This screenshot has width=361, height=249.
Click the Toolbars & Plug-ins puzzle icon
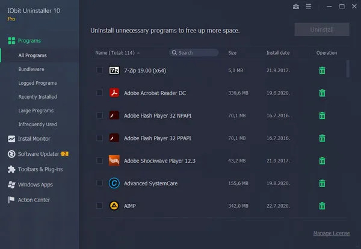[x=11, y=169]
